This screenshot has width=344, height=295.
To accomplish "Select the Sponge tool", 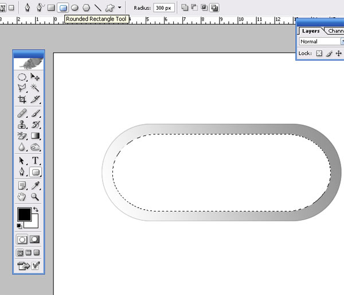I will [x=35, y=147].
